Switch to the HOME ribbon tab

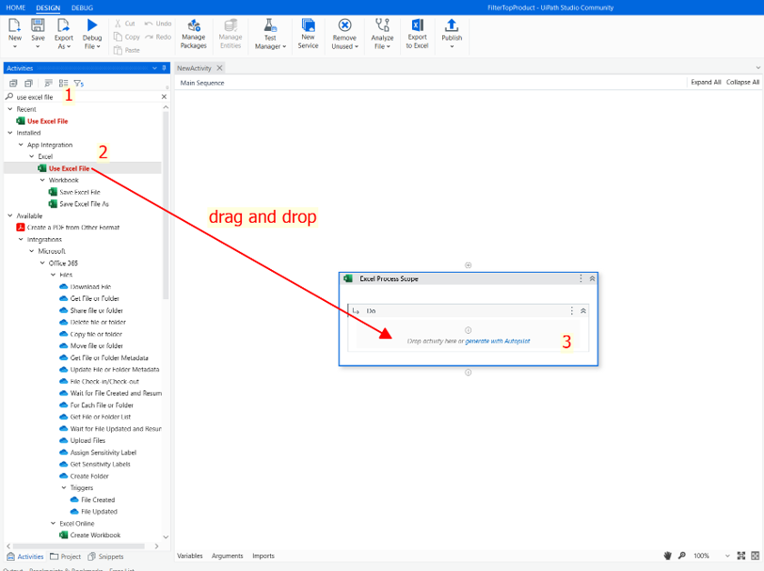(x=15, y=8)
